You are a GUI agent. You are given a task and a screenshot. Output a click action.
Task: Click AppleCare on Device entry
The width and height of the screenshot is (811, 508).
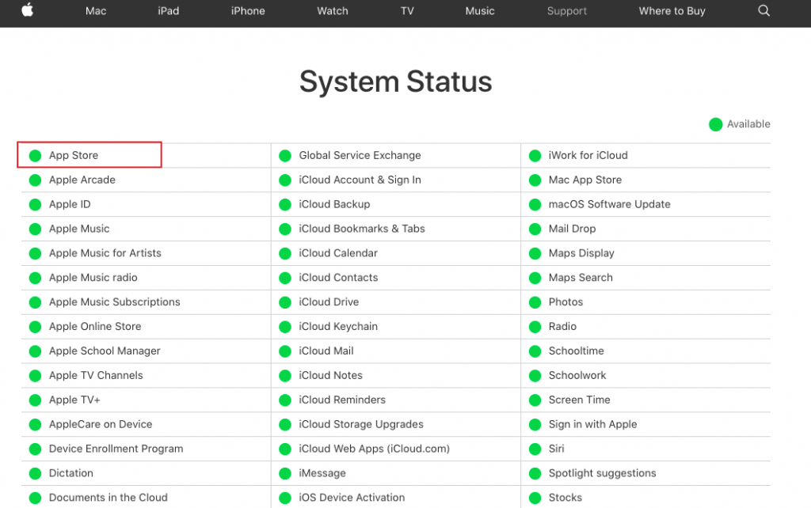pyautogui.click(x=101, y=424)
